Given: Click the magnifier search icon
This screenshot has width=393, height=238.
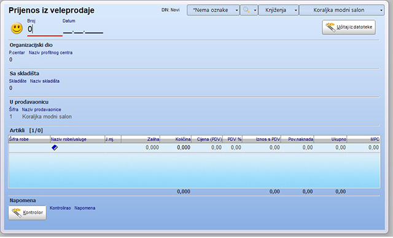Looking at the screenshot, I should tap(246, 10).
